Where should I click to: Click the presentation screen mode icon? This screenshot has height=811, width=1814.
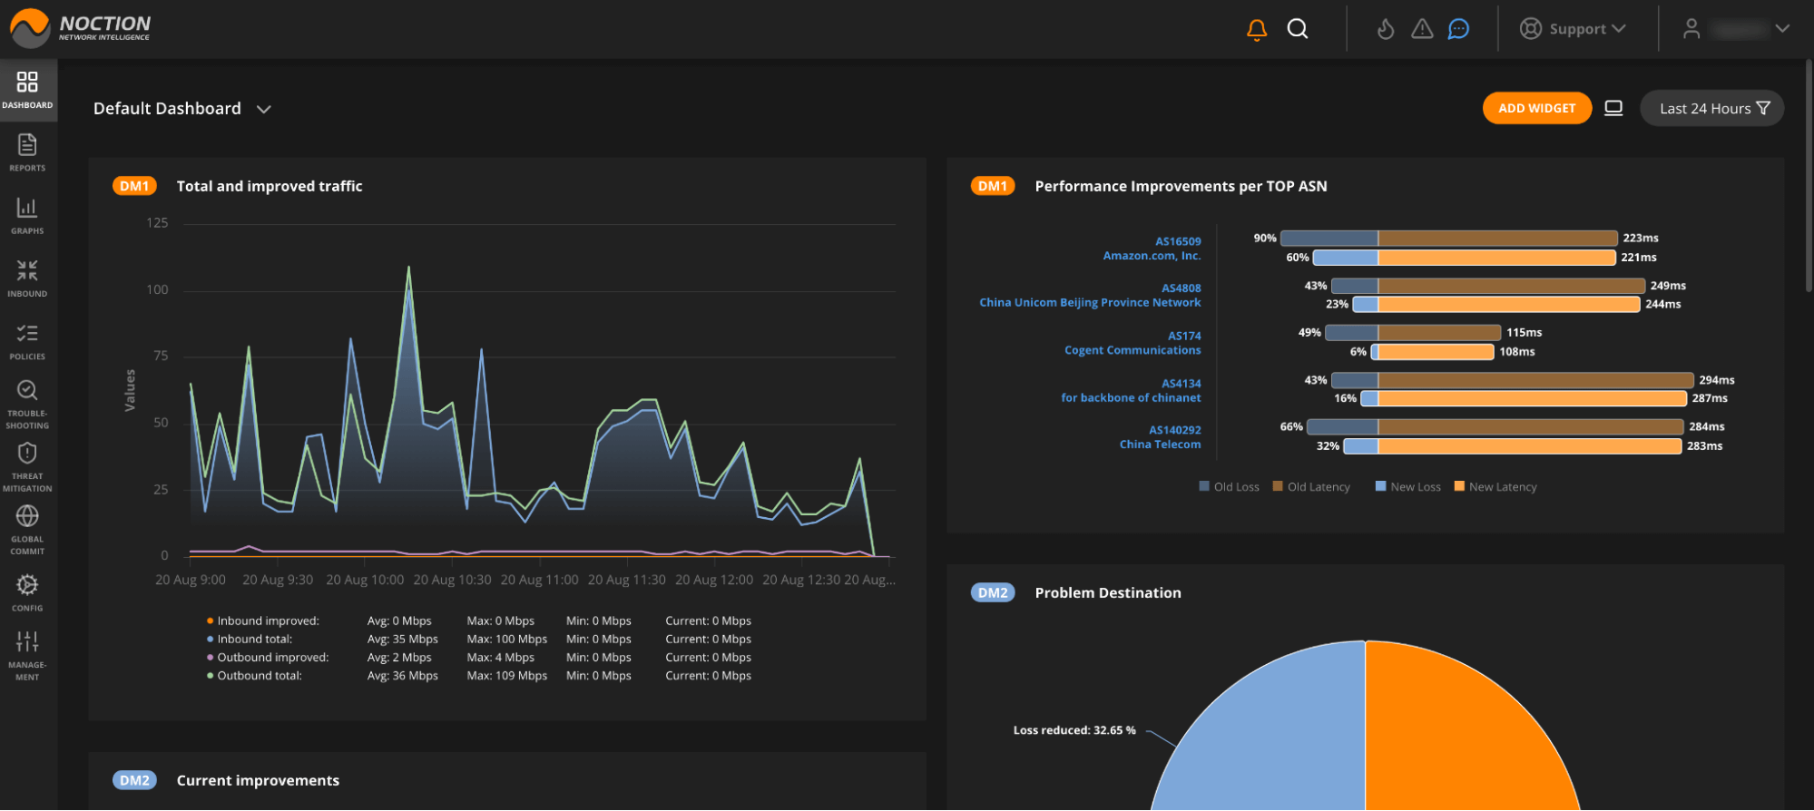tap(1613, 108)
